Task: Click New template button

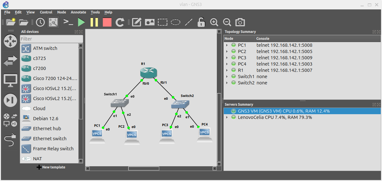Action: coord(51,167)
